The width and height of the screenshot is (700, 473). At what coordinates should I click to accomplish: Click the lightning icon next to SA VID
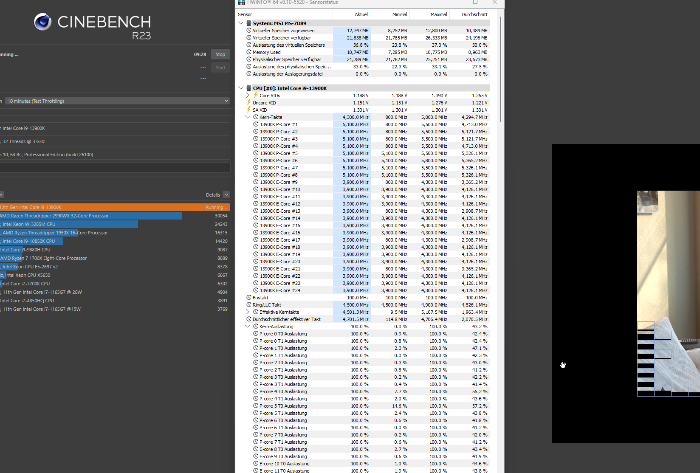tap(249, 110)
